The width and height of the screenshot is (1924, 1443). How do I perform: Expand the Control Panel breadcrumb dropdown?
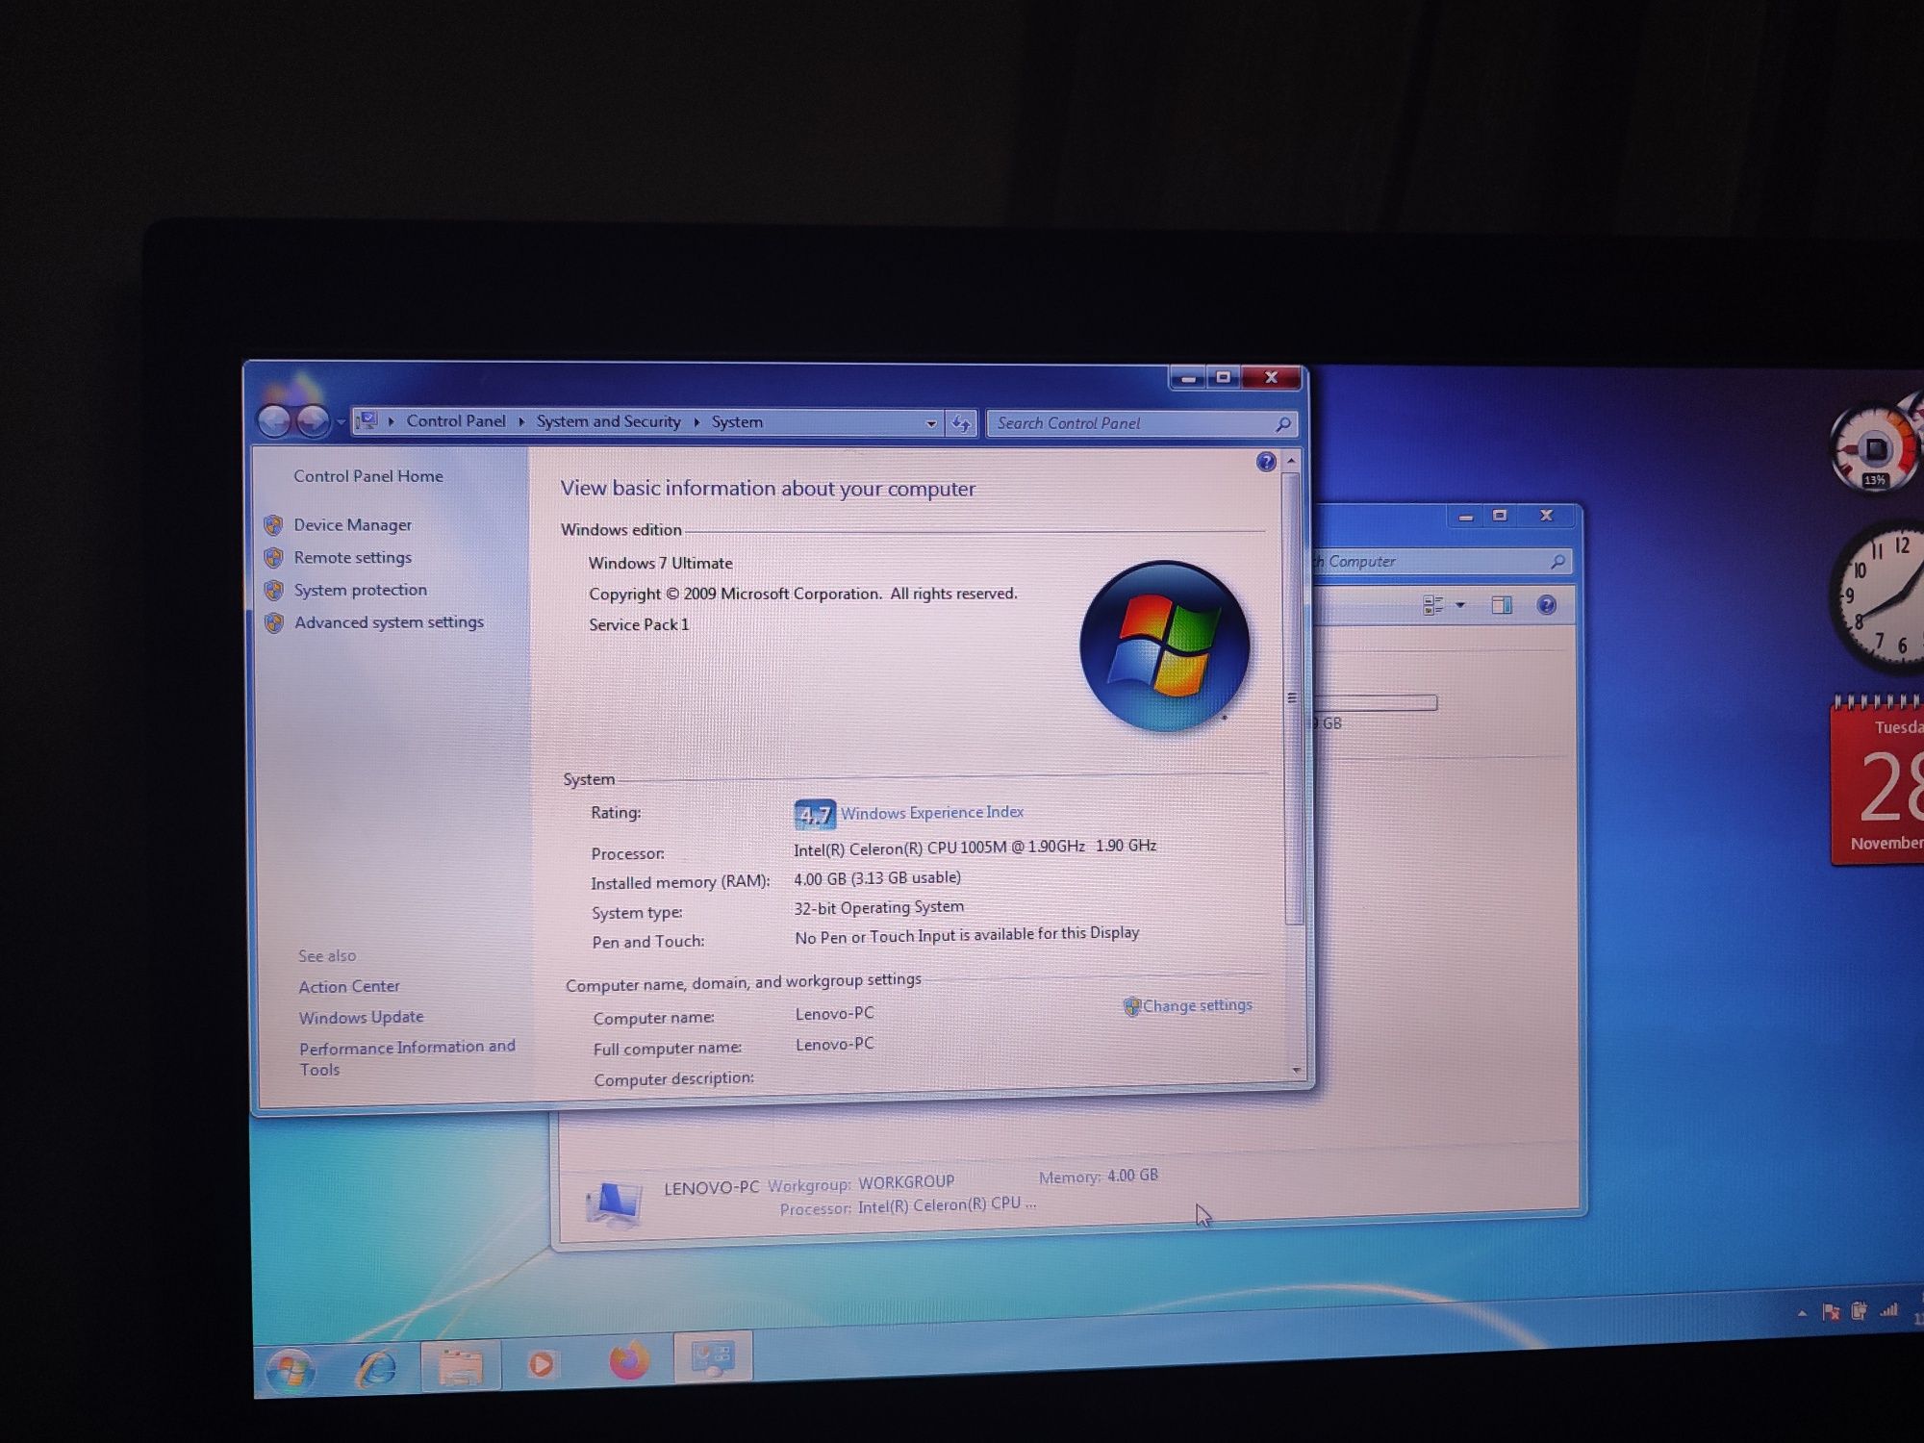click(522, 421)
